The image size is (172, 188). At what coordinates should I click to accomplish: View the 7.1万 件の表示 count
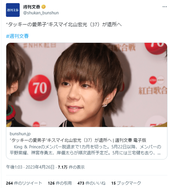coord(71,167)
